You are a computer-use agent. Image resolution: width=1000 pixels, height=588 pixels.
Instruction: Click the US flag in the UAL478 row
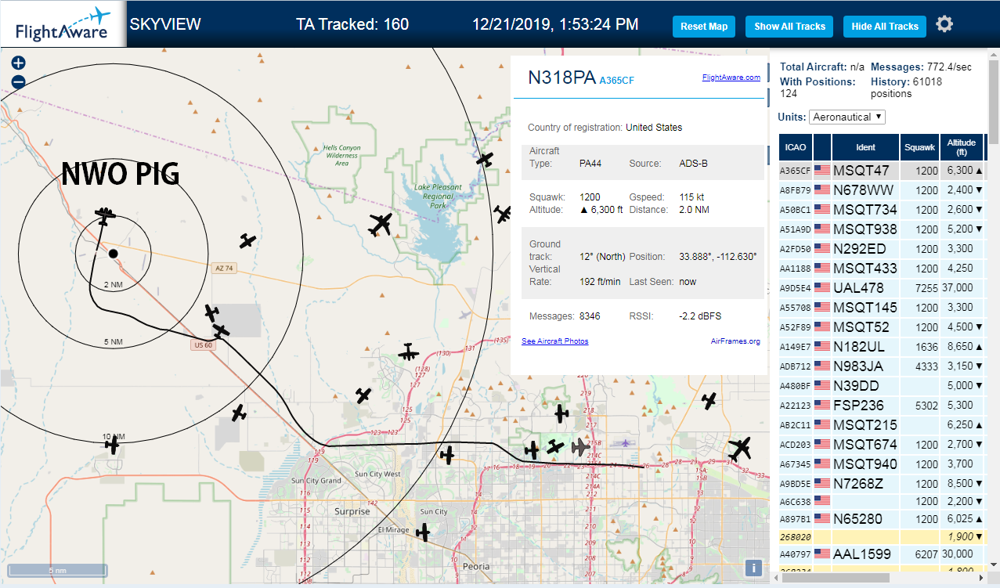tap(822, 287)
